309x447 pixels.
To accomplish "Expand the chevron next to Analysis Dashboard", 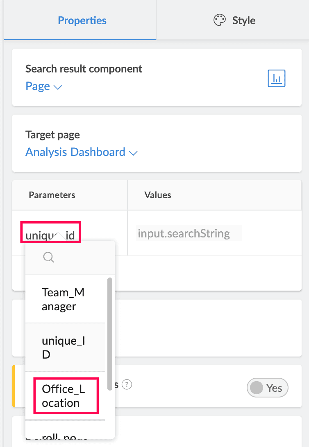I will point(133,153).
